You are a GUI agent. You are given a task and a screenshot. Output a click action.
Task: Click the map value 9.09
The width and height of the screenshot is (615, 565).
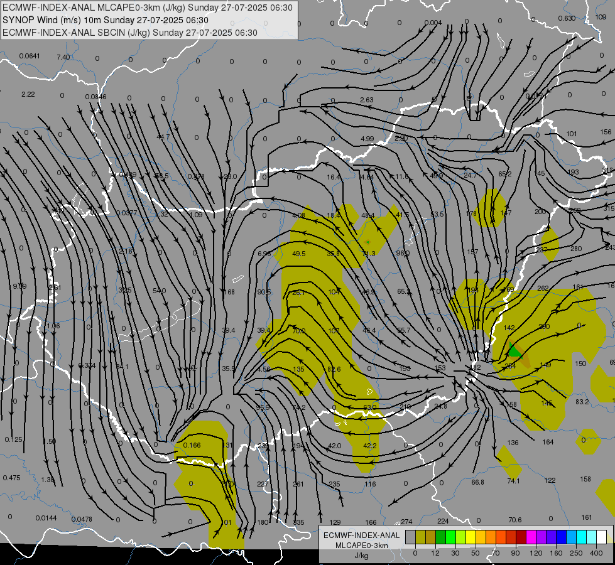(19, 286)
